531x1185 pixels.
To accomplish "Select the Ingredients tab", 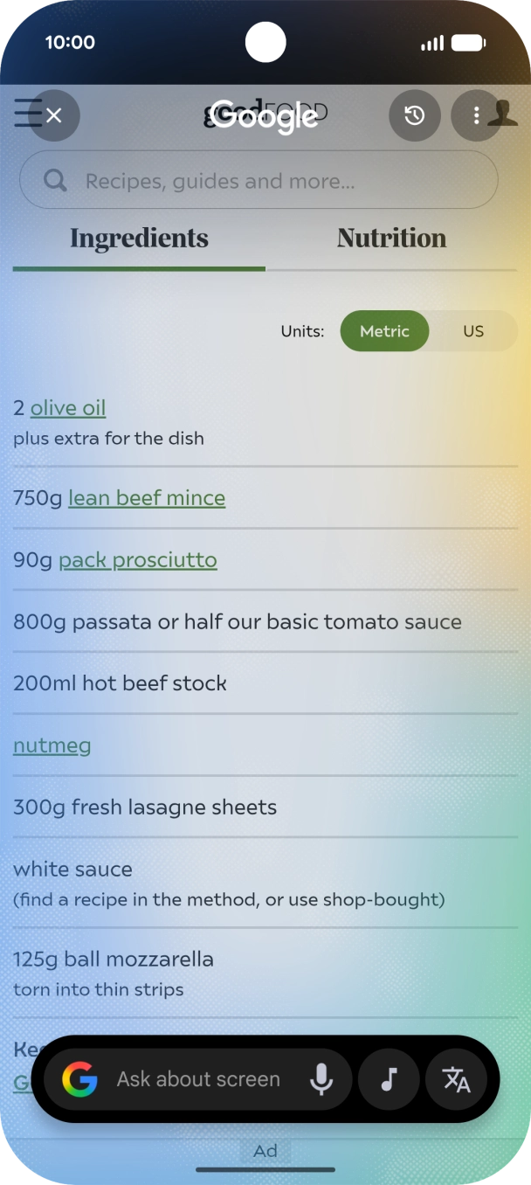I will [139, 239].
